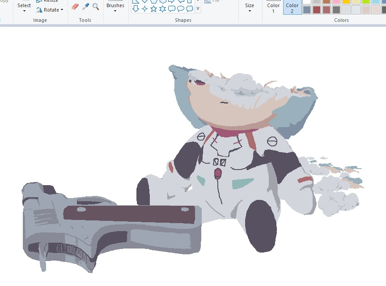386x286 pixels.
Task: Select the gold palette swatch
Action: pos(346,1)
